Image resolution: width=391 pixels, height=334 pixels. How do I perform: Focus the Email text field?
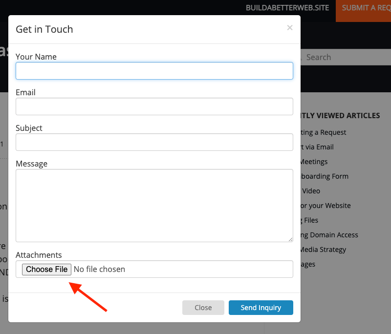point(154,106)
